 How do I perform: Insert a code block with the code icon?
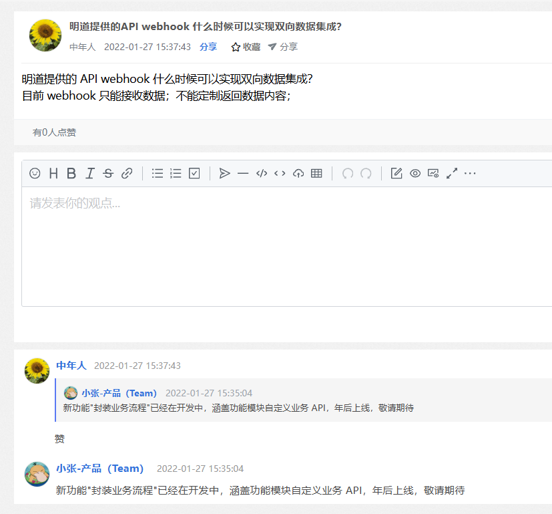pyautogui.click(x=261, y=173)
